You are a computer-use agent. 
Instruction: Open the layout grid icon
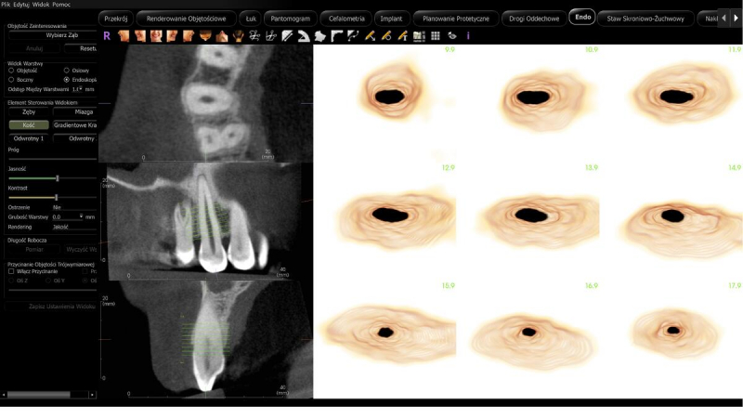point(435,36)
